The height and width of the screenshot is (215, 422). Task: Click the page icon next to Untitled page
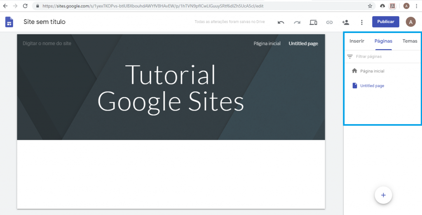click(x=355, y=86)
